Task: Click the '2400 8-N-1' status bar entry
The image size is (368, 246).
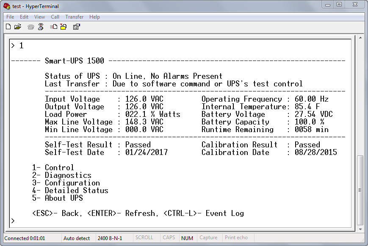Action: pos(110,238)
